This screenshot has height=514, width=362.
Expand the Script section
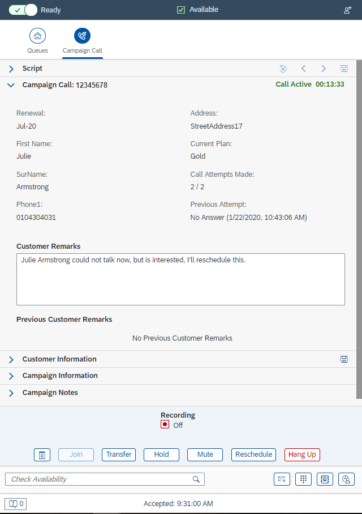11,69
